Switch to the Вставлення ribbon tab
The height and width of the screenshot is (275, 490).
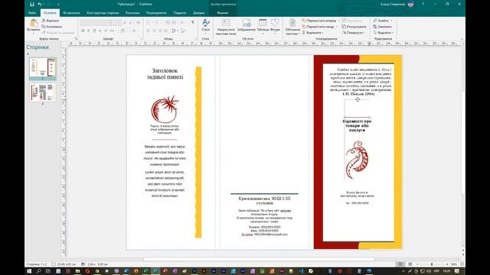coord(71,13)
